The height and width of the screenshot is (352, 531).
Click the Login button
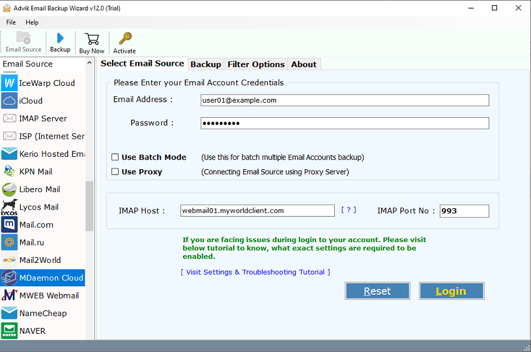pos(452,291)
